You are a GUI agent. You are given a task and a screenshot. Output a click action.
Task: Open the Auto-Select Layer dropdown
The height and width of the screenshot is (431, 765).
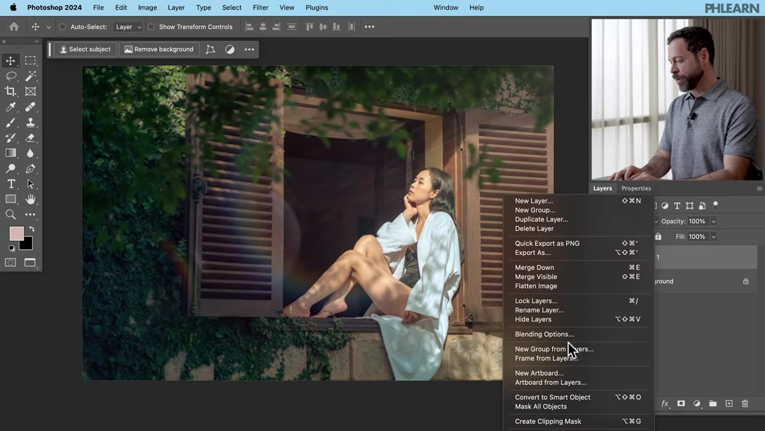128,27
